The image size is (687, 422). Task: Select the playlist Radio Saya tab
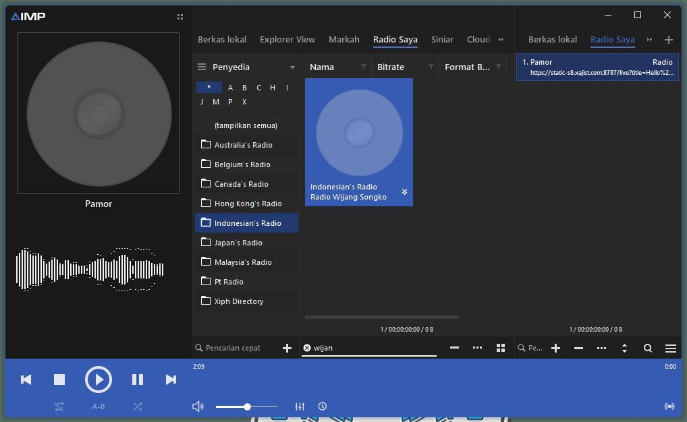click(613, 39)
